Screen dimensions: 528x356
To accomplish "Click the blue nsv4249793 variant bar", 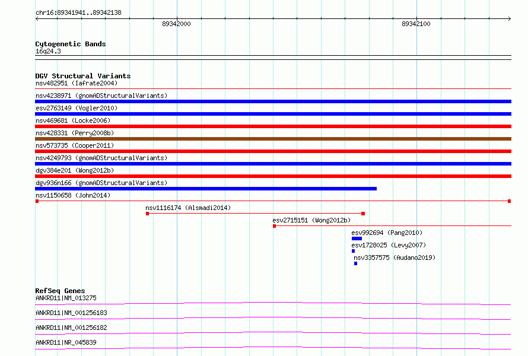I will point(273,164).
